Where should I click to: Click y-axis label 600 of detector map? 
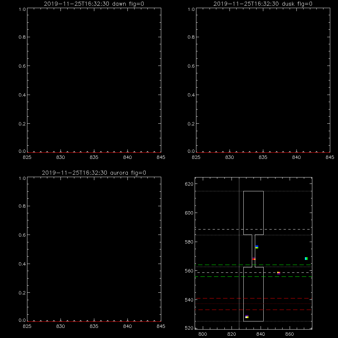[x=189, y=213]
